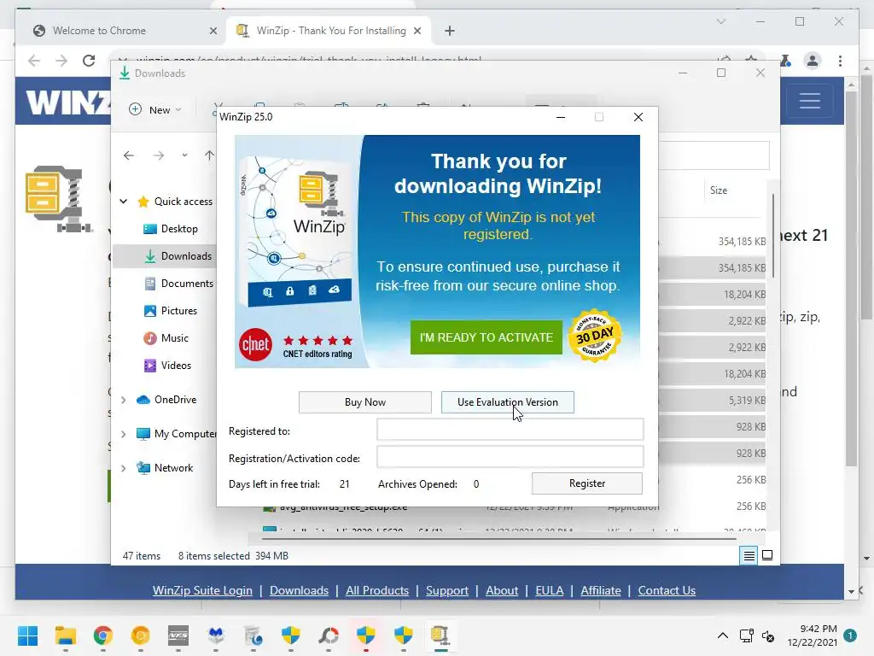
Task: Open About footer link
Action: [x=502, y=590]
